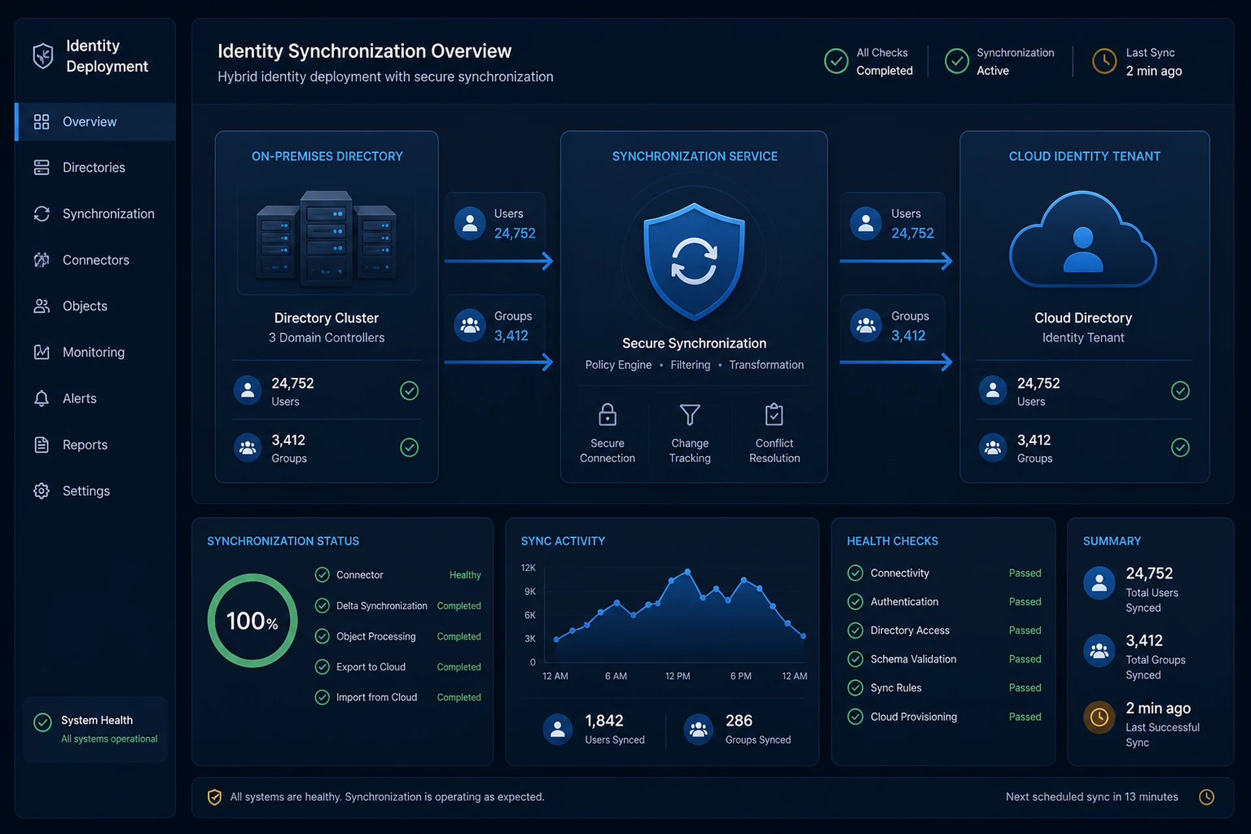
Task: Open Settings from the sidebar
Action: (95, 491)
